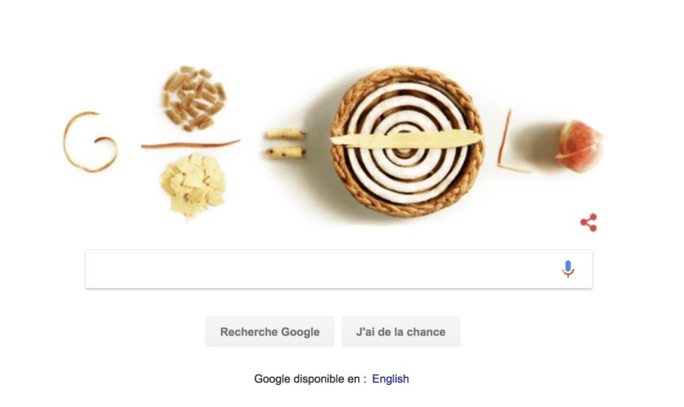Screen dimensions: 684x407
Task: Click the pie with spiral filling
Action: [406, 142]
